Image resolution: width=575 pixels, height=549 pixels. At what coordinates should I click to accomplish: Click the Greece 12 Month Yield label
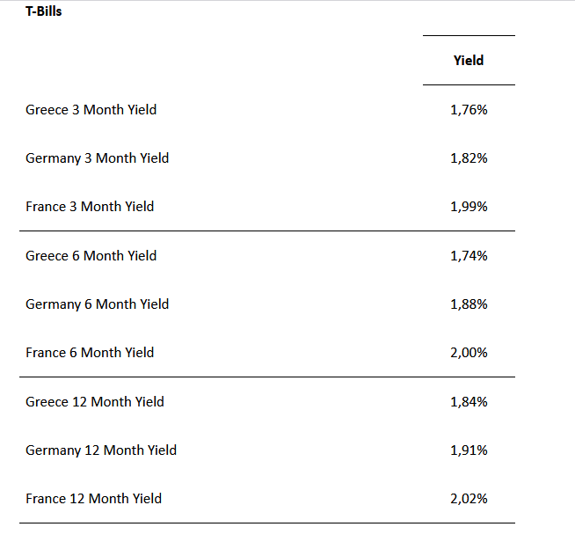(95, 402)
